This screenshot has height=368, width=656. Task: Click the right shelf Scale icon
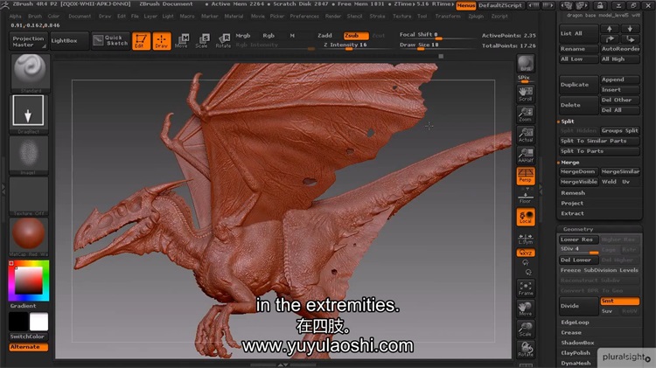526,330
